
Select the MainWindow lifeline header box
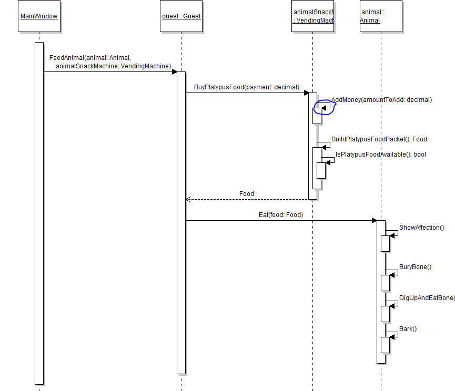click(x=39, y=16)
